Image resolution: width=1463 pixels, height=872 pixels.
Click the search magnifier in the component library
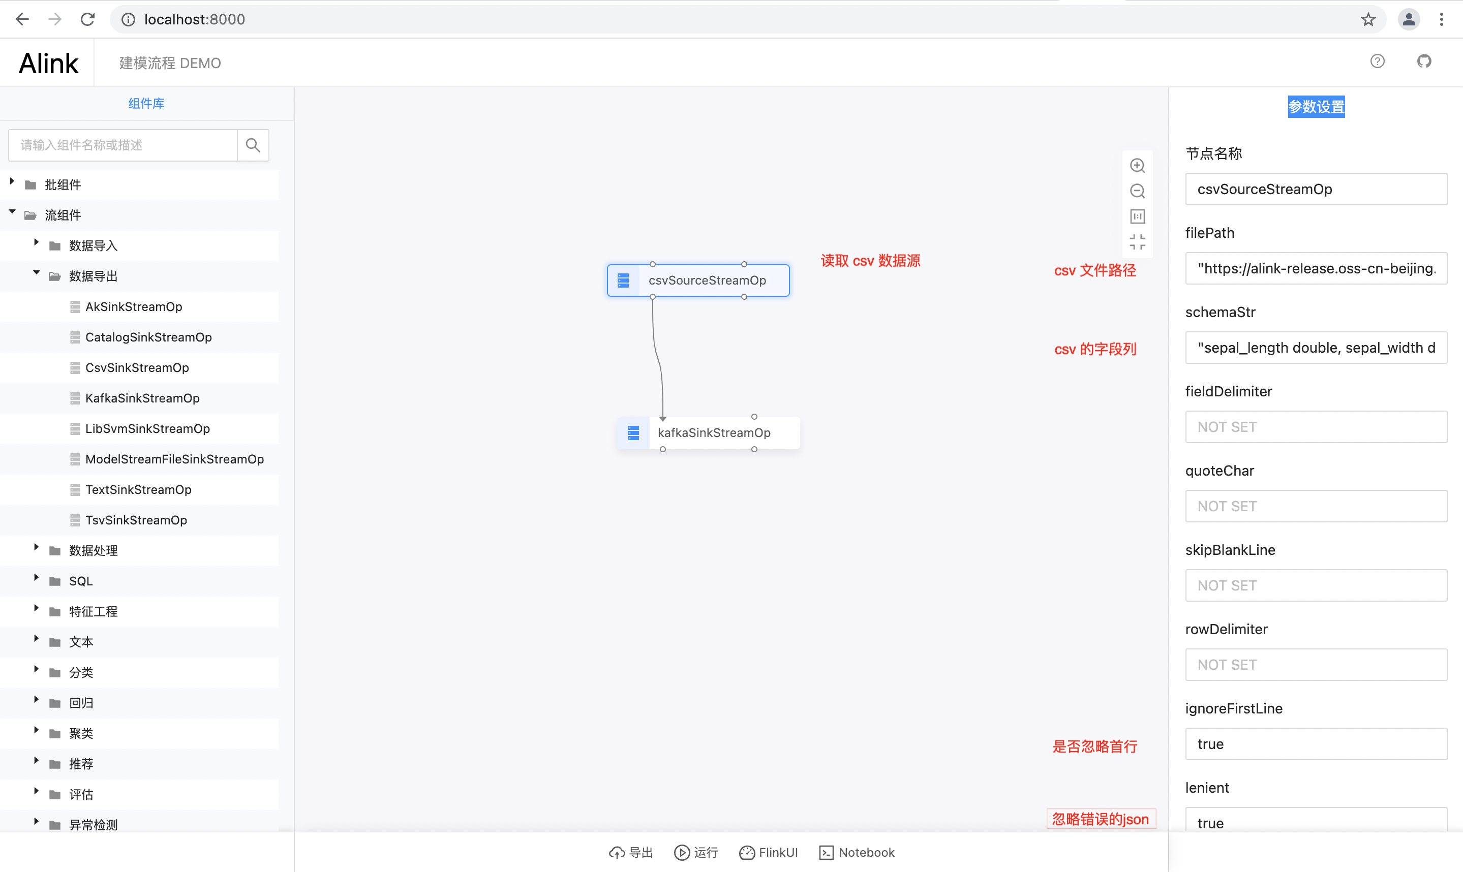click(x=253, y=144)
